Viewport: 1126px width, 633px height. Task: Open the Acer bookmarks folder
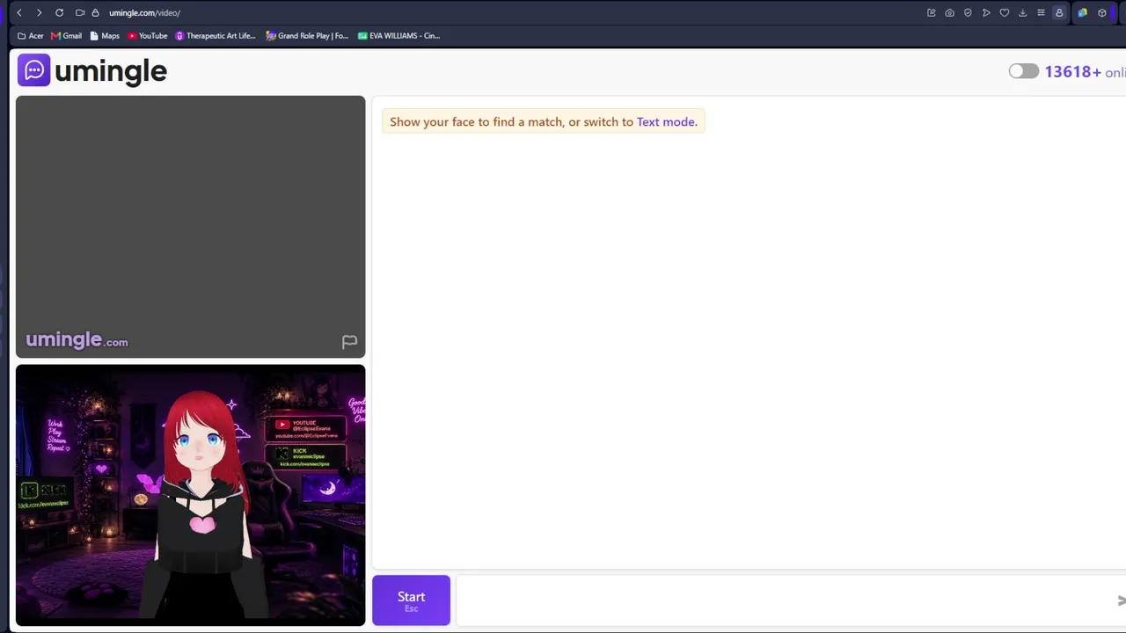[31, 36]
